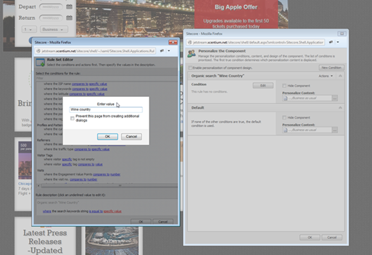Click 'value' link in visitor tag compares row

click(99, 164)
